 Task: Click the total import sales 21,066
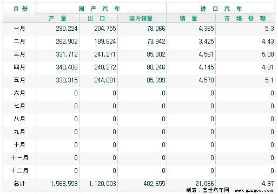(204, 184)
